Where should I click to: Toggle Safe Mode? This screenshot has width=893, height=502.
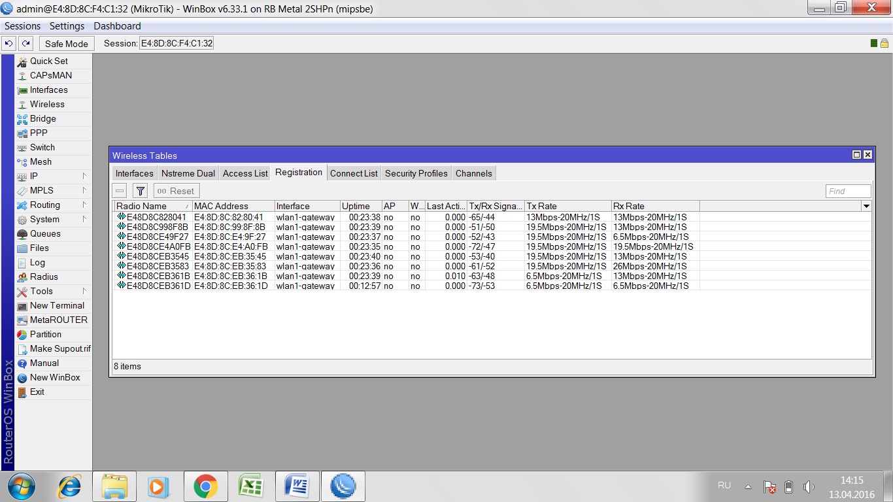coord(67,44)
